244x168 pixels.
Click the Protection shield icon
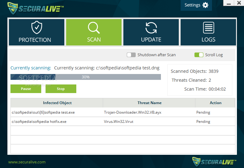pos(37,27)
